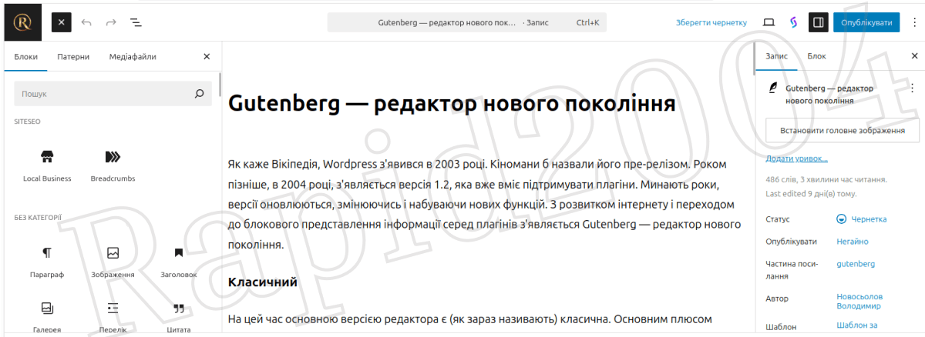925x337 pixels.
Task: Click Встановити головне зображення button
Action: [x=842, y=131]
